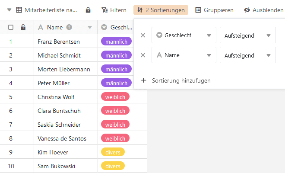285x173 pixels.
Task: Remove the Geschlecht sort rule
Action: (143, 35)
